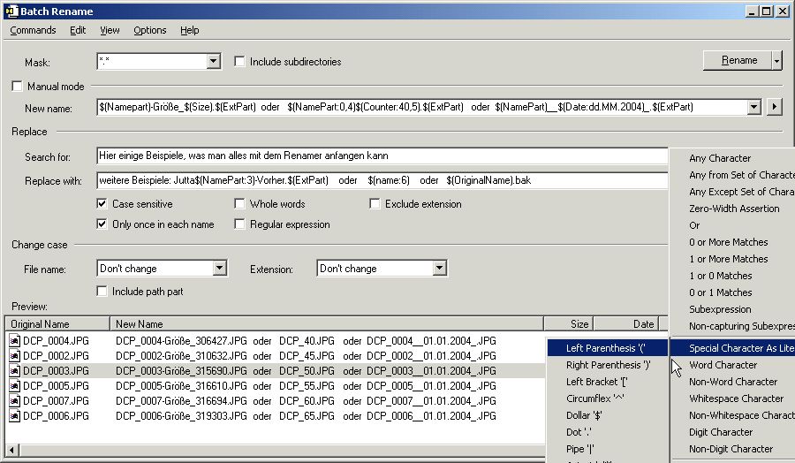Uncheck Case sensitive option
This screenshot has height=463, width=795.
pyautogui.click(x=102, y=204)
